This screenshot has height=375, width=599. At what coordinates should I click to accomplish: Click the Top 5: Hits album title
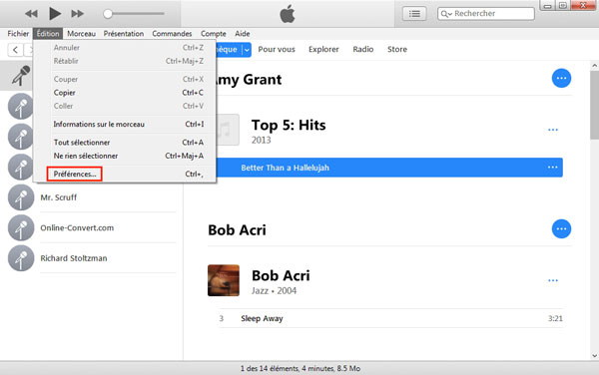(289, 125)
